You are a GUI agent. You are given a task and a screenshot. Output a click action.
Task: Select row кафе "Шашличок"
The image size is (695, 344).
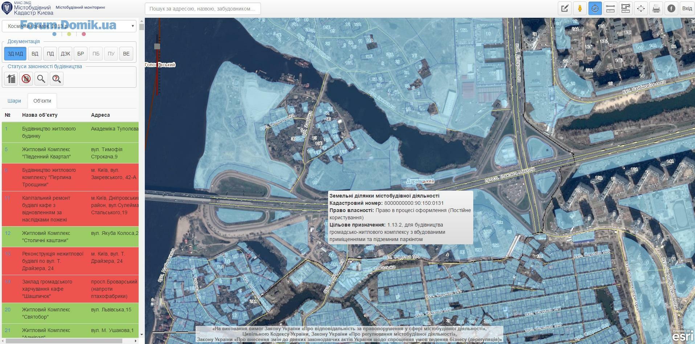tap(70, 289)
